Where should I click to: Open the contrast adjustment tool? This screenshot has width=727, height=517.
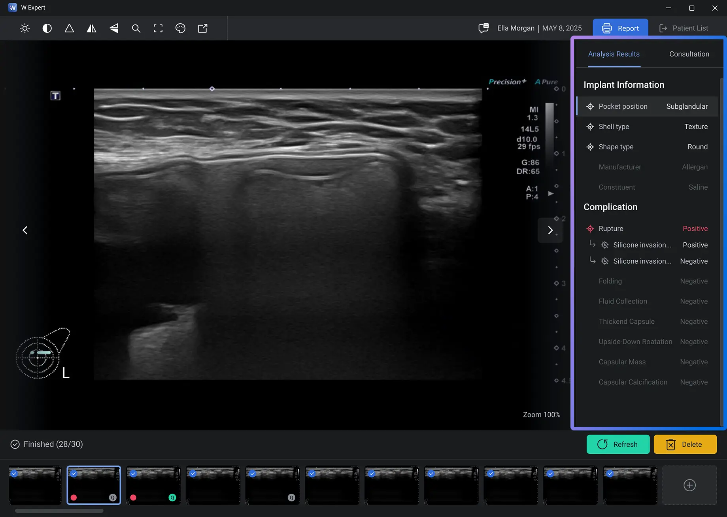(x=47, y=28)
